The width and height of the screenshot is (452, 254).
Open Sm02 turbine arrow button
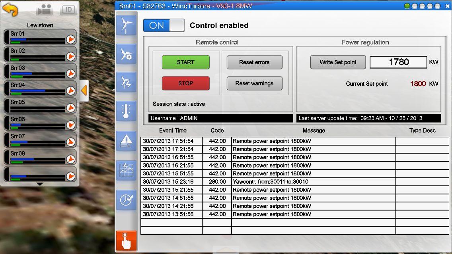71,56
